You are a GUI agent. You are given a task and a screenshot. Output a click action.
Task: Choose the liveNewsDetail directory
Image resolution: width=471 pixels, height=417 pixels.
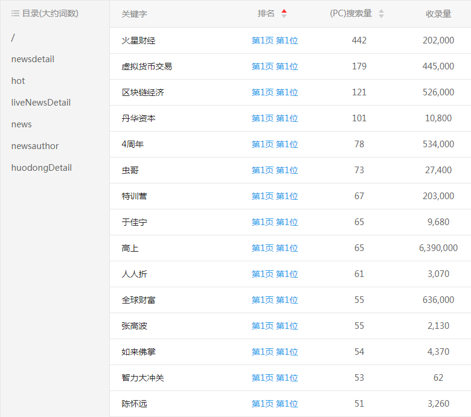click(41, 103)
